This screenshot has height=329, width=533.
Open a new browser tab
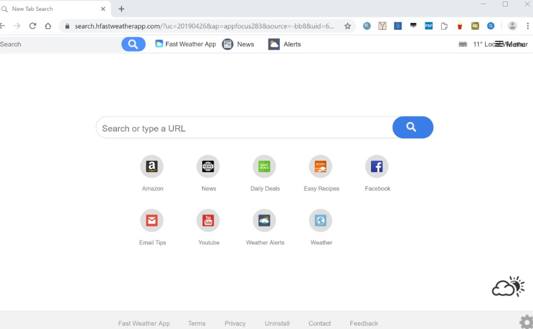coord(121,9)
